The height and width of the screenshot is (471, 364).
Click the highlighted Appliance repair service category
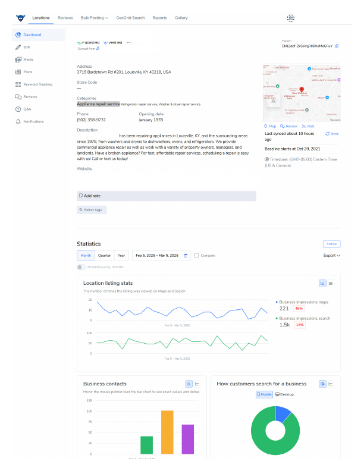(98, 104)
